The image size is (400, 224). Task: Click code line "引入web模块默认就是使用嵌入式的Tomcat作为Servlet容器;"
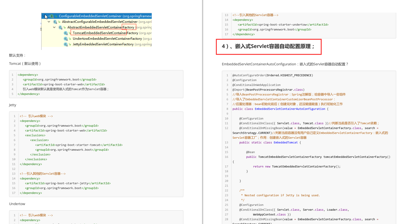coord(66,89)
